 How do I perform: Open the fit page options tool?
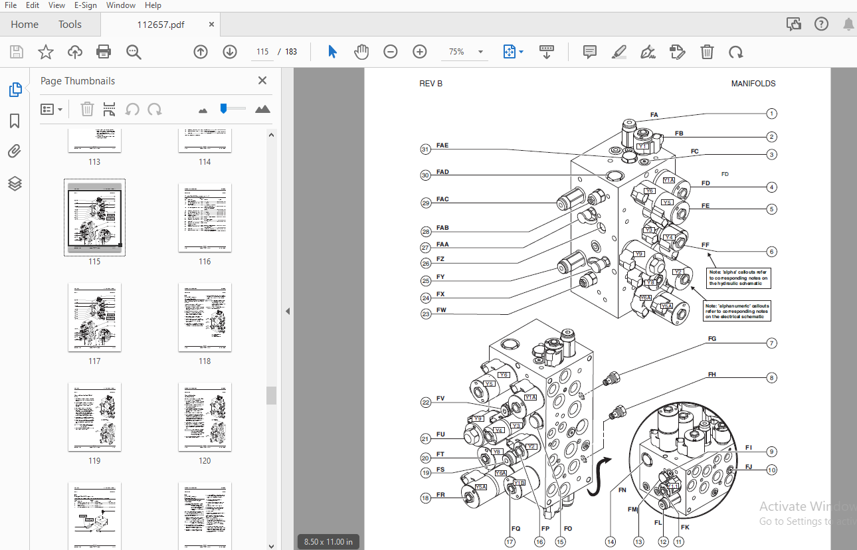point(513,52)
